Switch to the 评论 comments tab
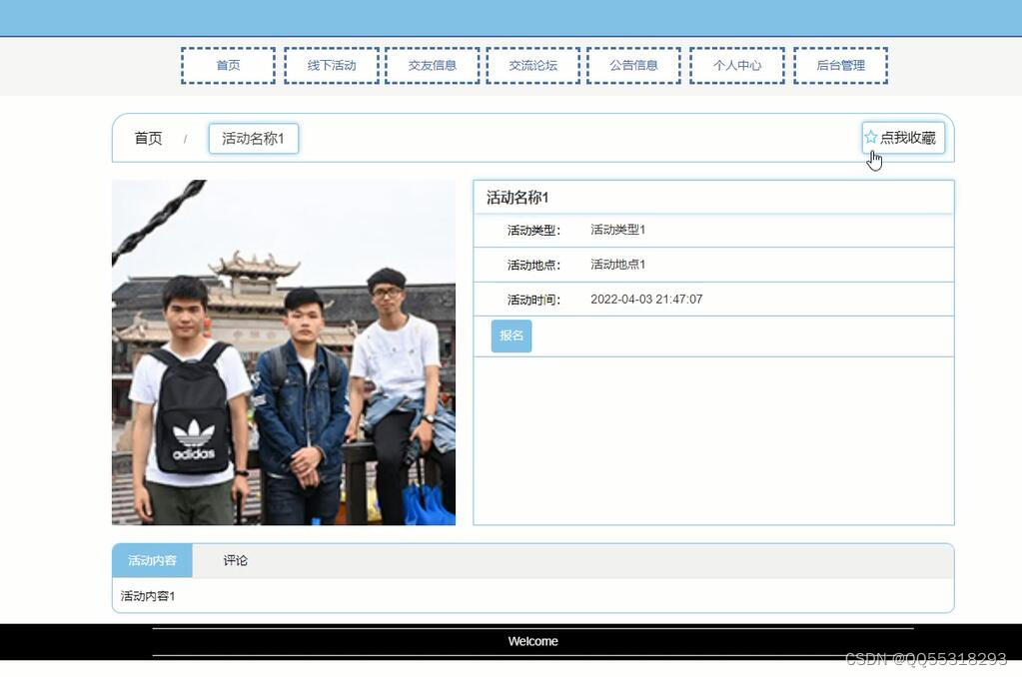This screenshot has height=677, width=1022. pos(234,560)
